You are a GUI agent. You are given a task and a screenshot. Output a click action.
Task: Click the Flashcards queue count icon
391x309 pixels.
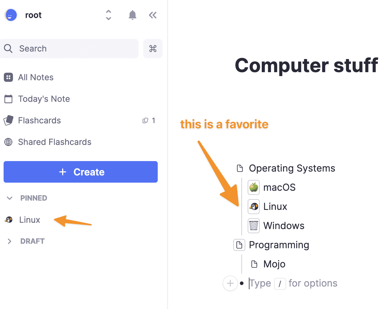pos(145,120)
